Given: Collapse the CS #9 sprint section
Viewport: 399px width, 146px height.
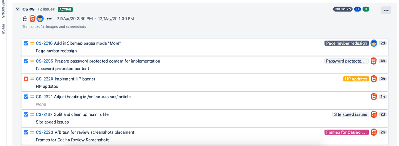Looking at the screenshot, I should (x=17, y=9).
